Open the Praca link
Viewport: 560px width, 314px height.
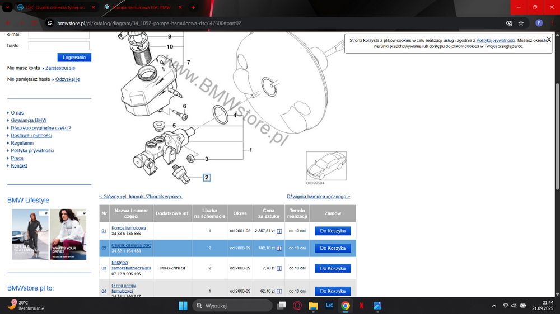coord(17,158)
